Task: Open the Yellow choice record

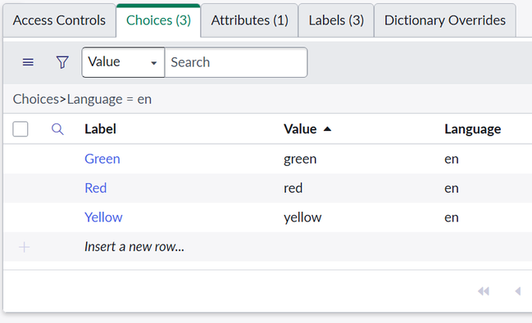Action: pyautogui.click(x=103, y=218)
